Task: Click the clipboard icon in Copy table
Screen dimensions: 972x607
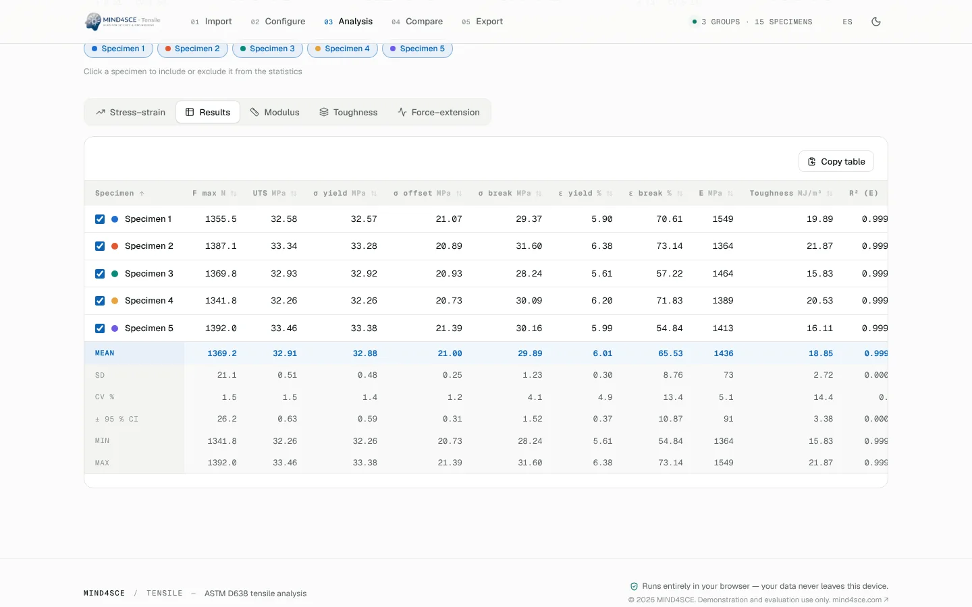Action: 812,162
